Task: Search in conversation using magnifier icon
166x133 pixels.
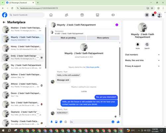Action: click(147, 45)
